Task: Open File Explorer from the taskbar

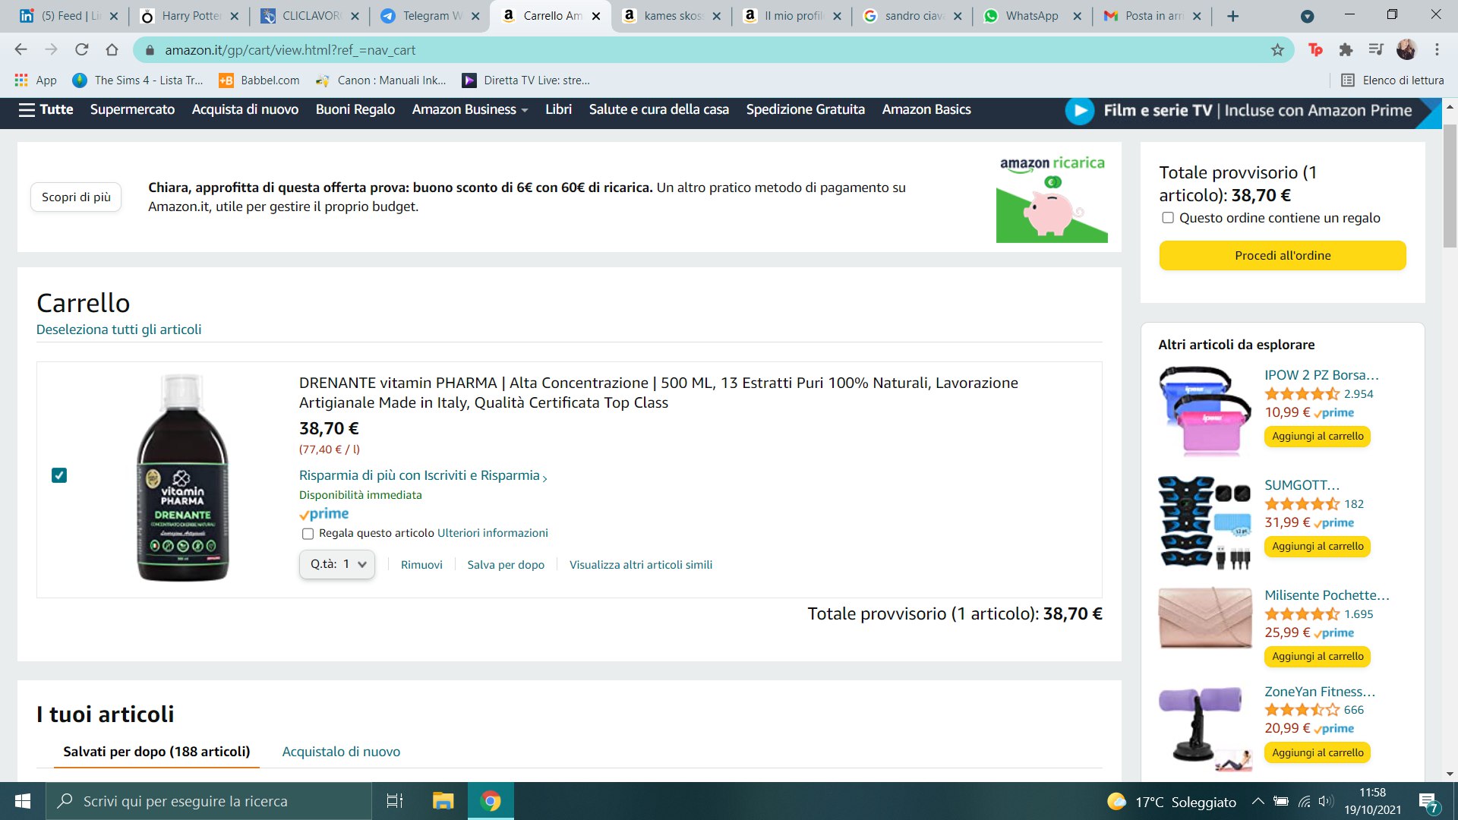Action: (x=443, y=801)
